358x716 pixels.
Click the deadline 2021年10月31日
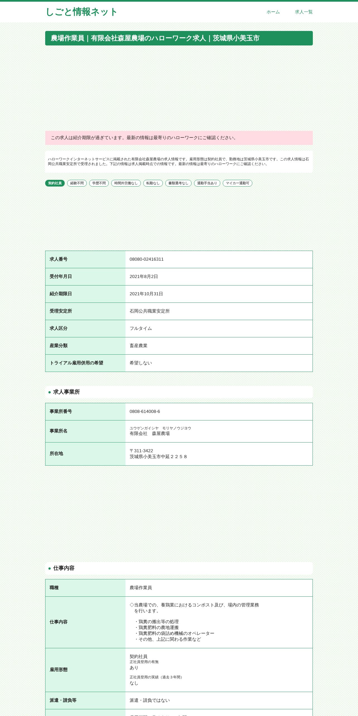coord(146,294)
